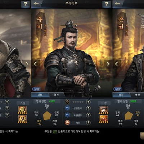The width and height of the screenshot is (144, 144).
Task: Click the 스킬 label above Liu Bei skills
Action: coord(23,103)
